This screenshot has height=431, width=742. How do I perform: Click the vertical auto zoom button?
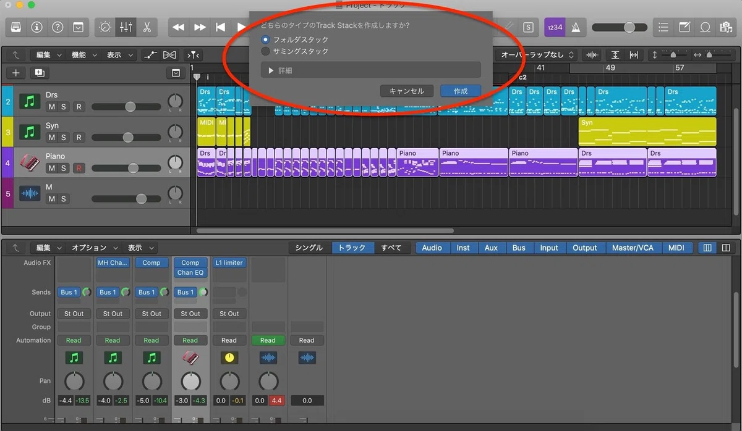point(615,55)
